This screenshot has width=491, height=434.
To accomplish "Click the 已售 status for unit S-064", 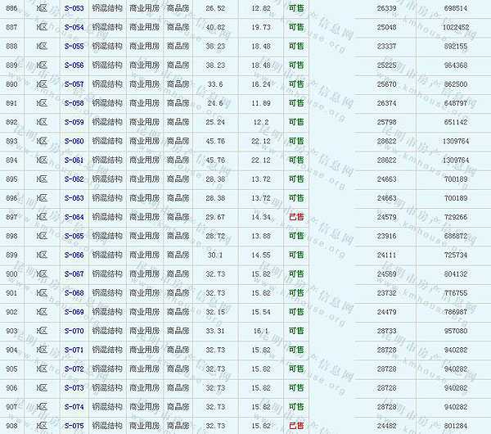I will 295,217.
